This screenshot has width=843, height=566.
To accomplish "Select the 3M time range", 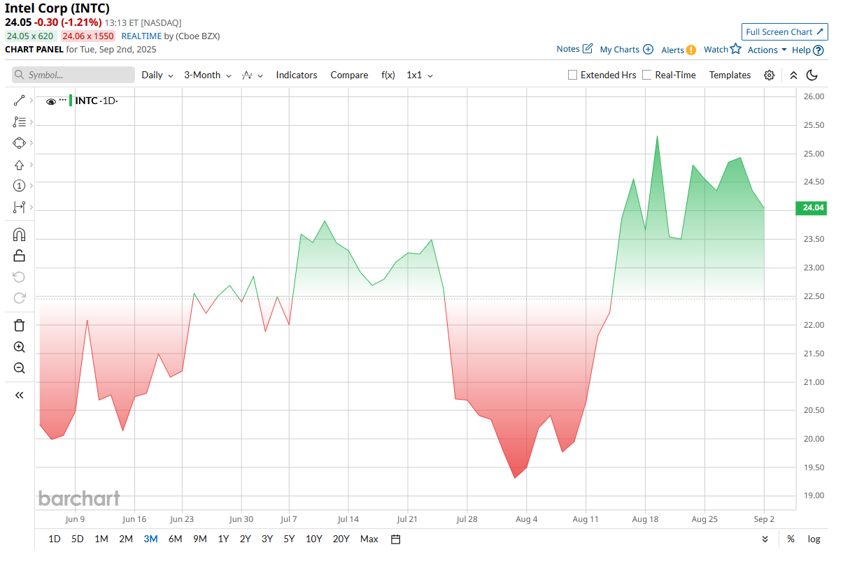I will click(150, 539).
